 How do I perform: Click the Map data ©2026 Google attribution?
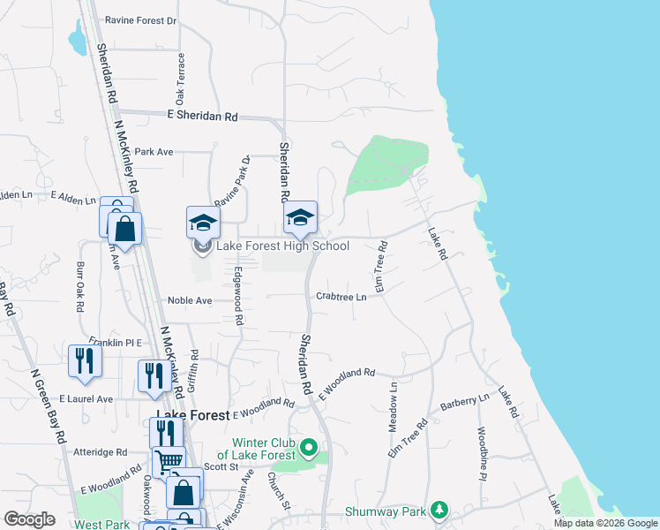pos(605,524)
